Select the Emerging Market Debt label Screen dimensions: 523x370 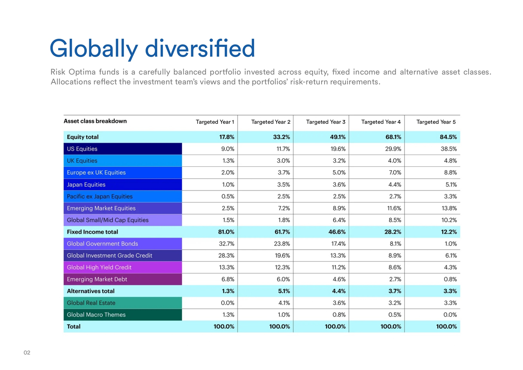tap(97, 279)
